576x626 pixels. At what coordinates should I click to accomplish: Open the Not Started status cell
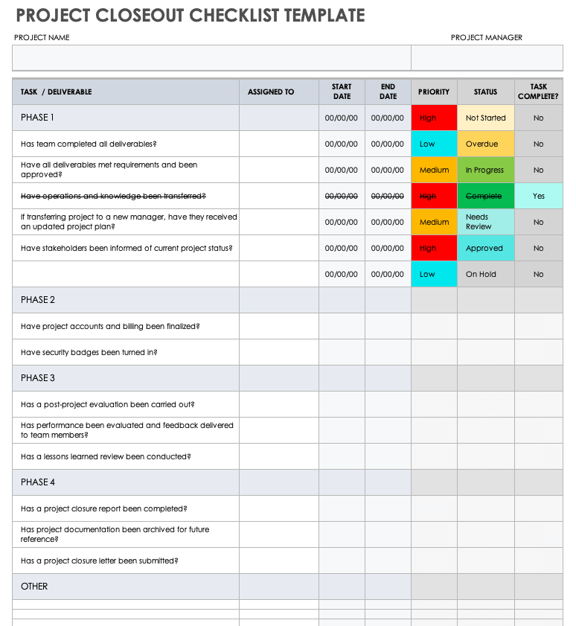pos(485,118)
